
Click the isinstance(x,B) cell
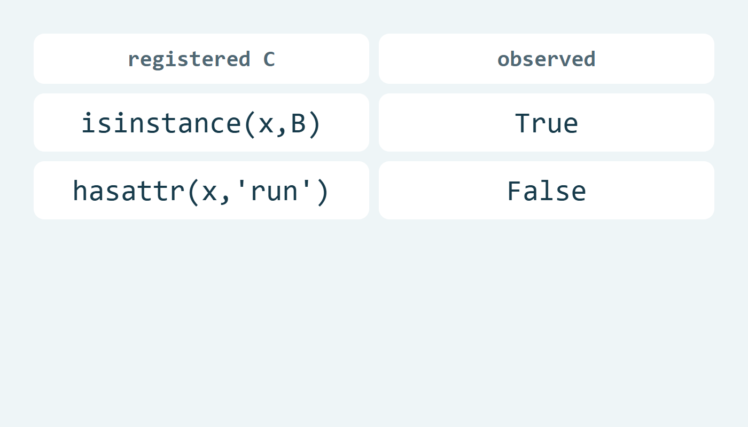[x=201, y=123]
